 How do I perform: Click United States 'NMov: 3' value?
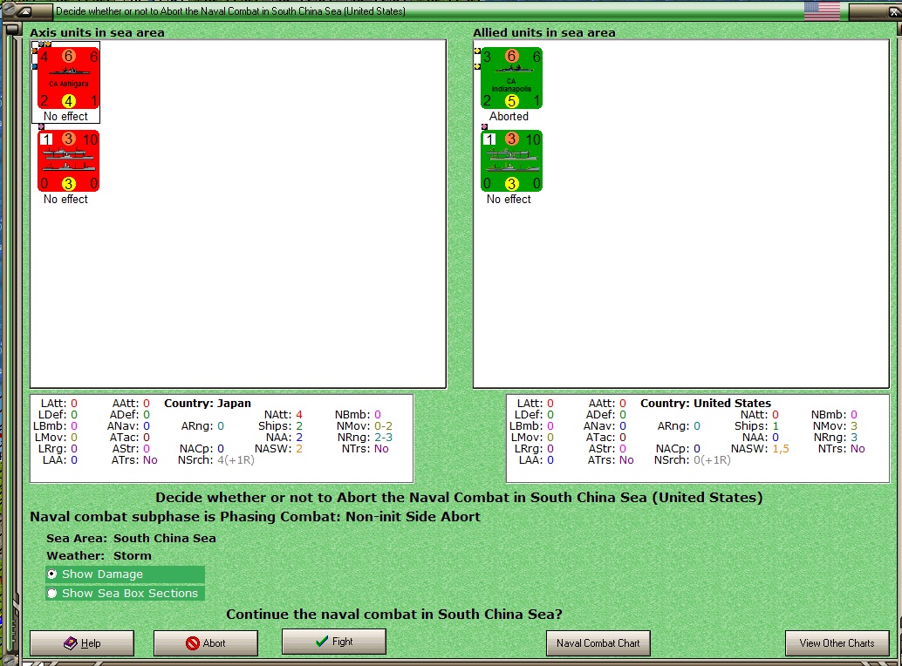click(x=836, y=425)
